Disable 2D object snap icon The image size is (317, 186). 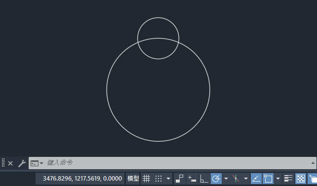point(268,179)
